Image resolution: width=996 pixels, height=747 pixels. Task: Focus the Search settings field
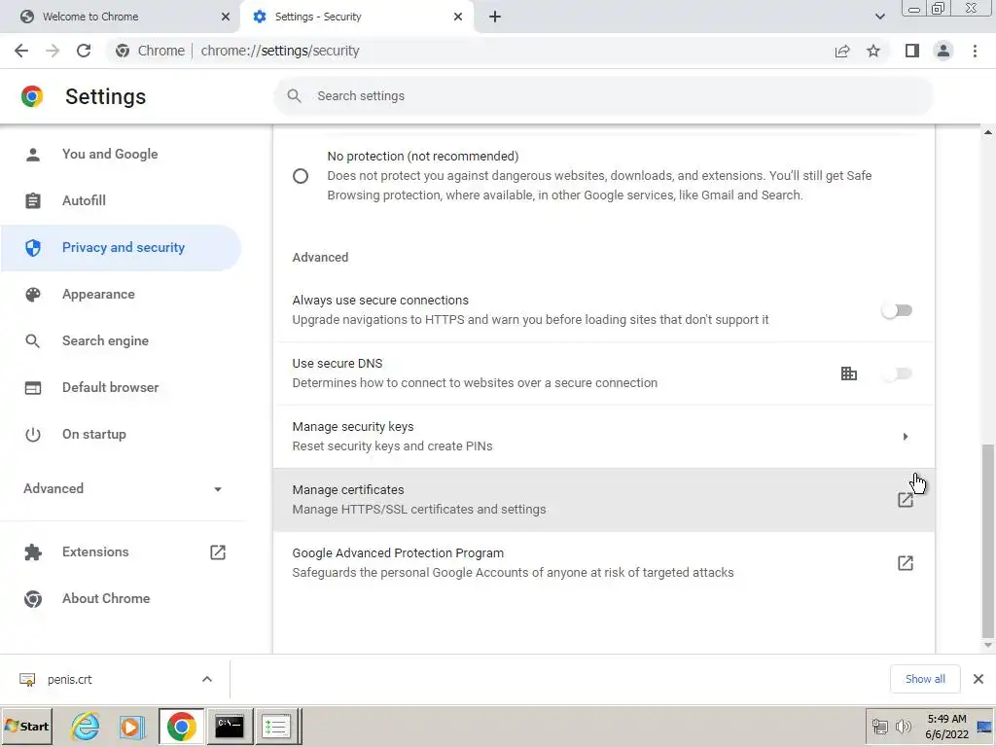tap(603, 96)
